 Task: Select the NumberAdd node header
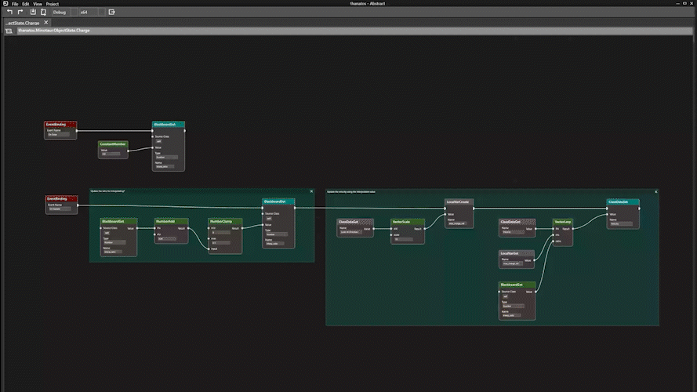tap(171, 221)
